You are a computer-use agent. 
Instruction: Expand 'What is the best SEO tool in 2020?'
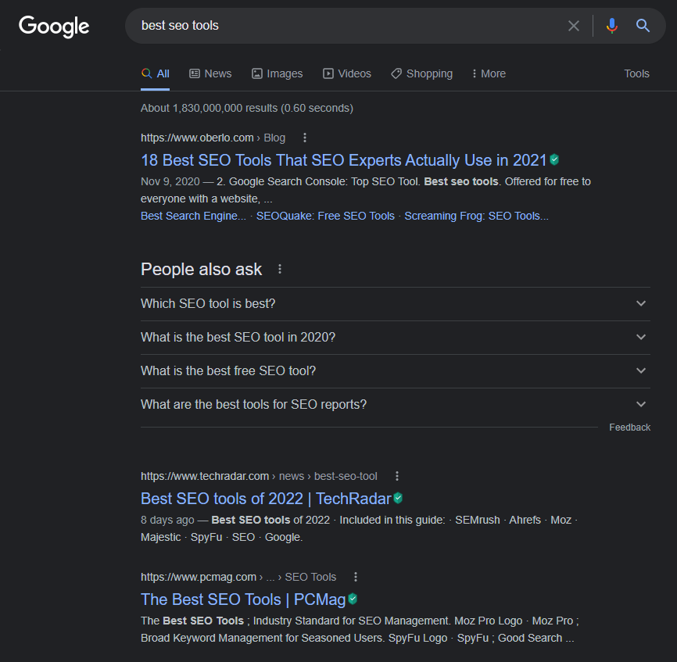click(x=396, y=338)
